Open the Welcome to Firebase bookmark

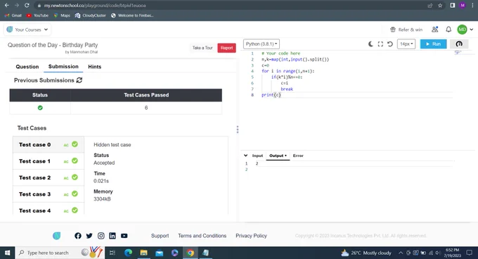(132, 15)
